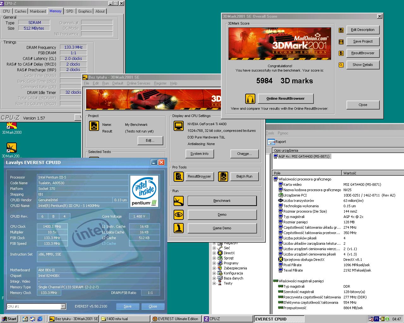The image size is (404, 323).
Task: Click the Online ResultBrowser yellow icon
Action: [x=250, y=99]
